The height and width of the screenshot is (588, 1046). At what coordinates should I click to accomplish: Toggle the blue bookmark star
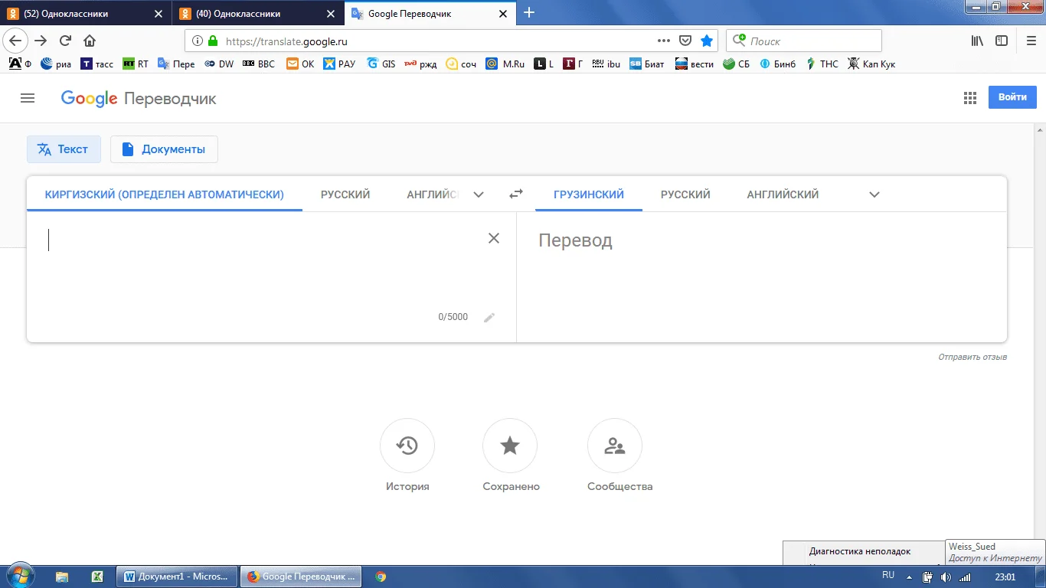point(707,41)
